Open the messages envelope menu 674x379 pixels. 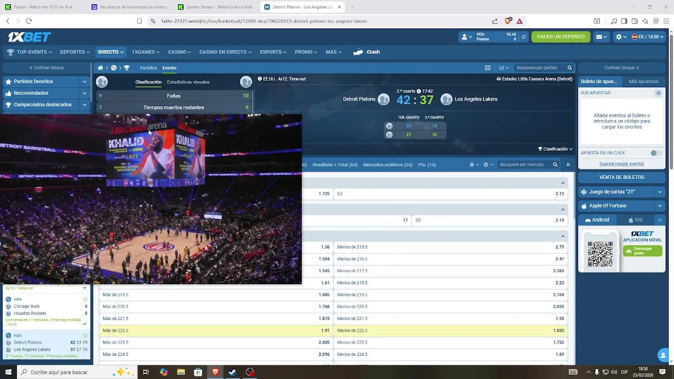(x=601, y=37)
